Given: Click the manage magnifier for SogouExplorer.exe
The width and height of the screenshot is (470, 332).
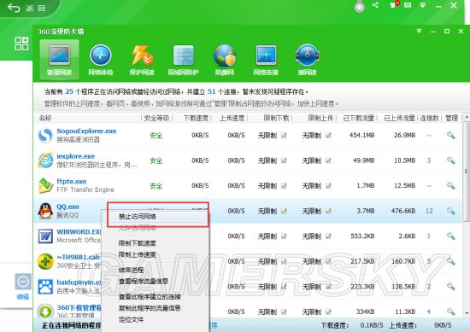Looking at the screenshot, I should click(451, 136).
